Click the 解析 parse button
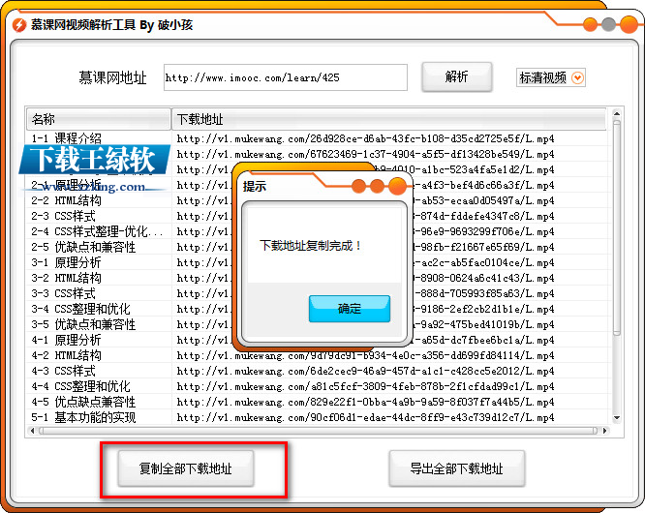This screenshot has width=645, height=513. pos(456,76)
